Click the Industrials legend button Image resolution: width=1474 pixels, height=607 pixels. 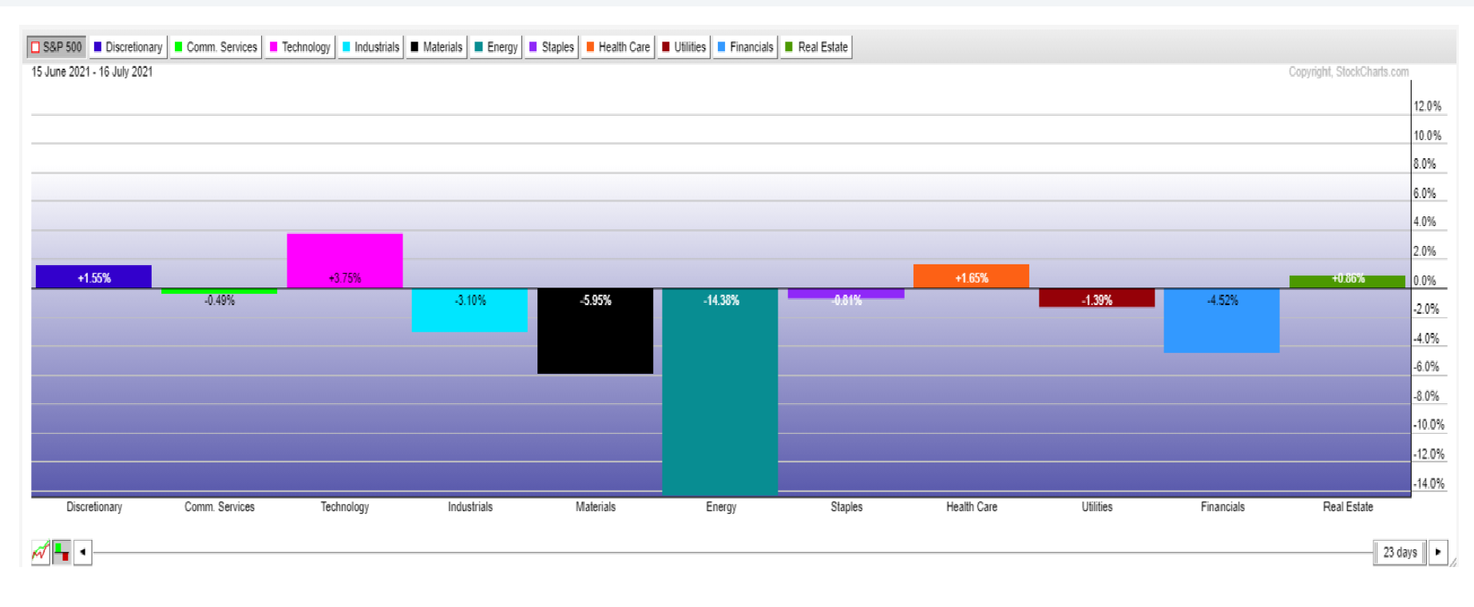370,47
